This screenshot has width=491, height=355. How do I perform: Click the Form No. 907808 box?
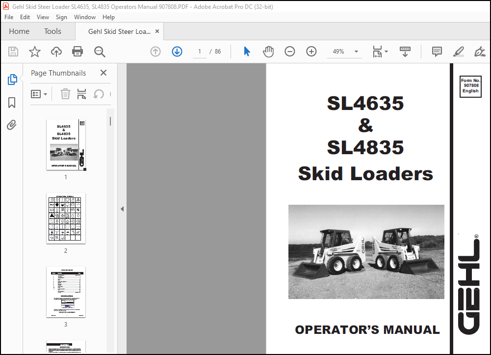point(470,86)
